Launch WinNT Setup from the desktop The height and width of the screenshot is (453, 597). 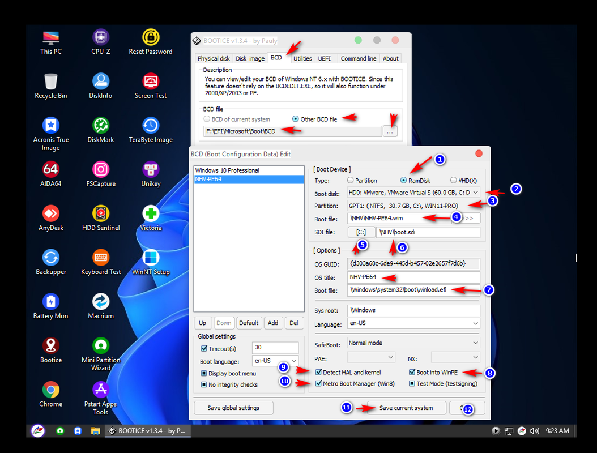click(151, 263)
